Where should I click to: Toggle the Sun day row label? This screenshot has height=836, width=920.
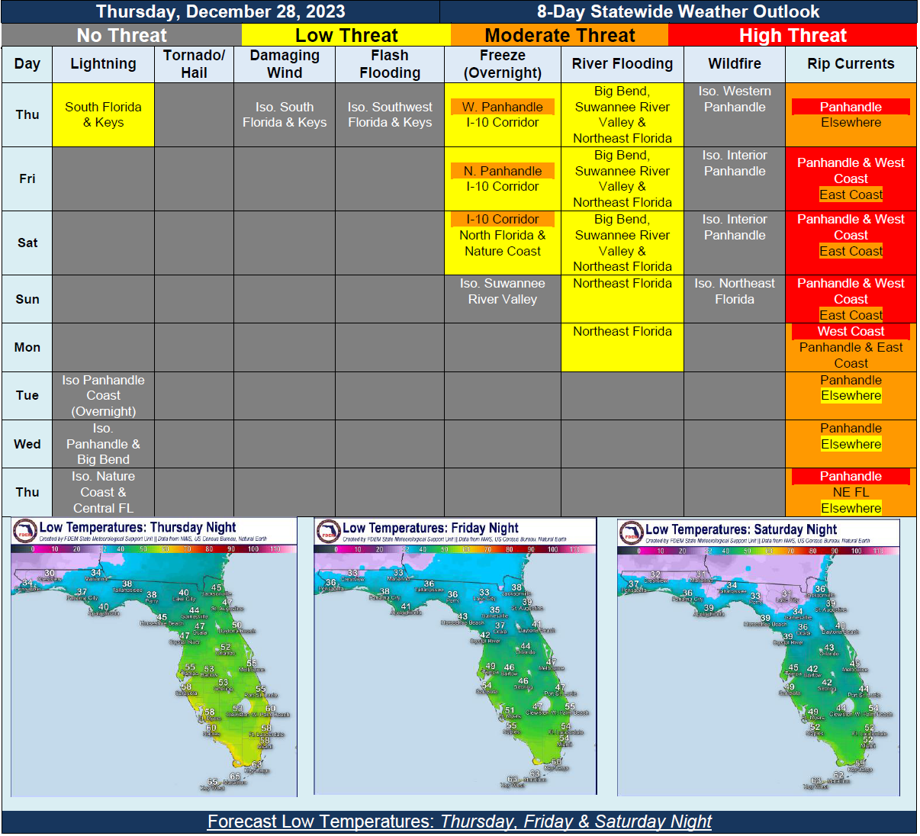[27, 298]
